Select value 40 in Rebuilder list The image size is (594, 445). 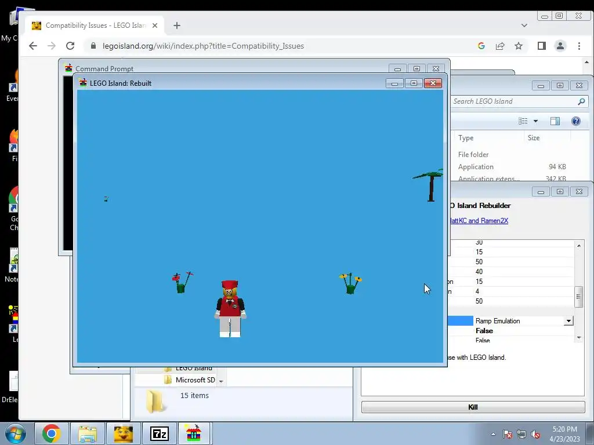479,272
